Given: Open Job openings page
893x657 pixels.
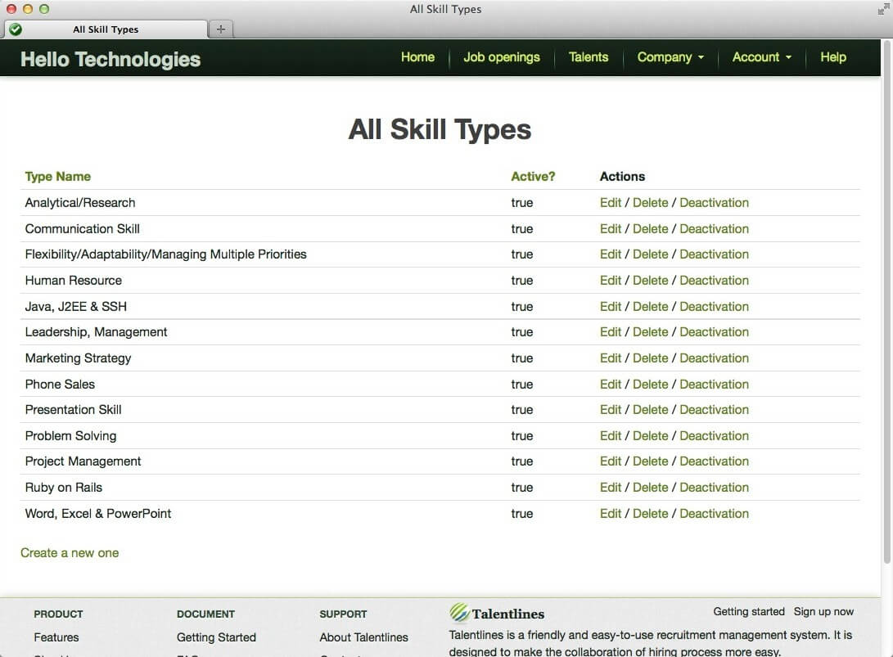Looking at the screenshot, I should pyautogui.click(x=501, y=57).
